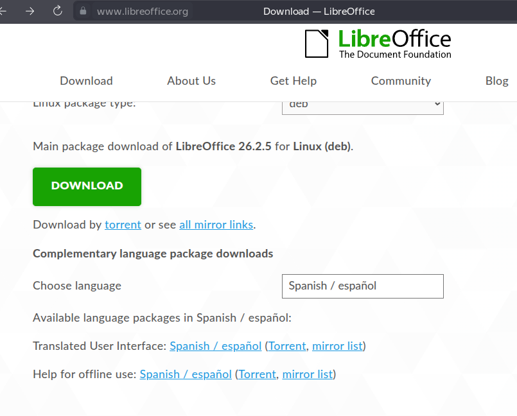517x416 pixels.
Task: Click Torrent link for Translated User Interface
Action: [x=287, y=346]
